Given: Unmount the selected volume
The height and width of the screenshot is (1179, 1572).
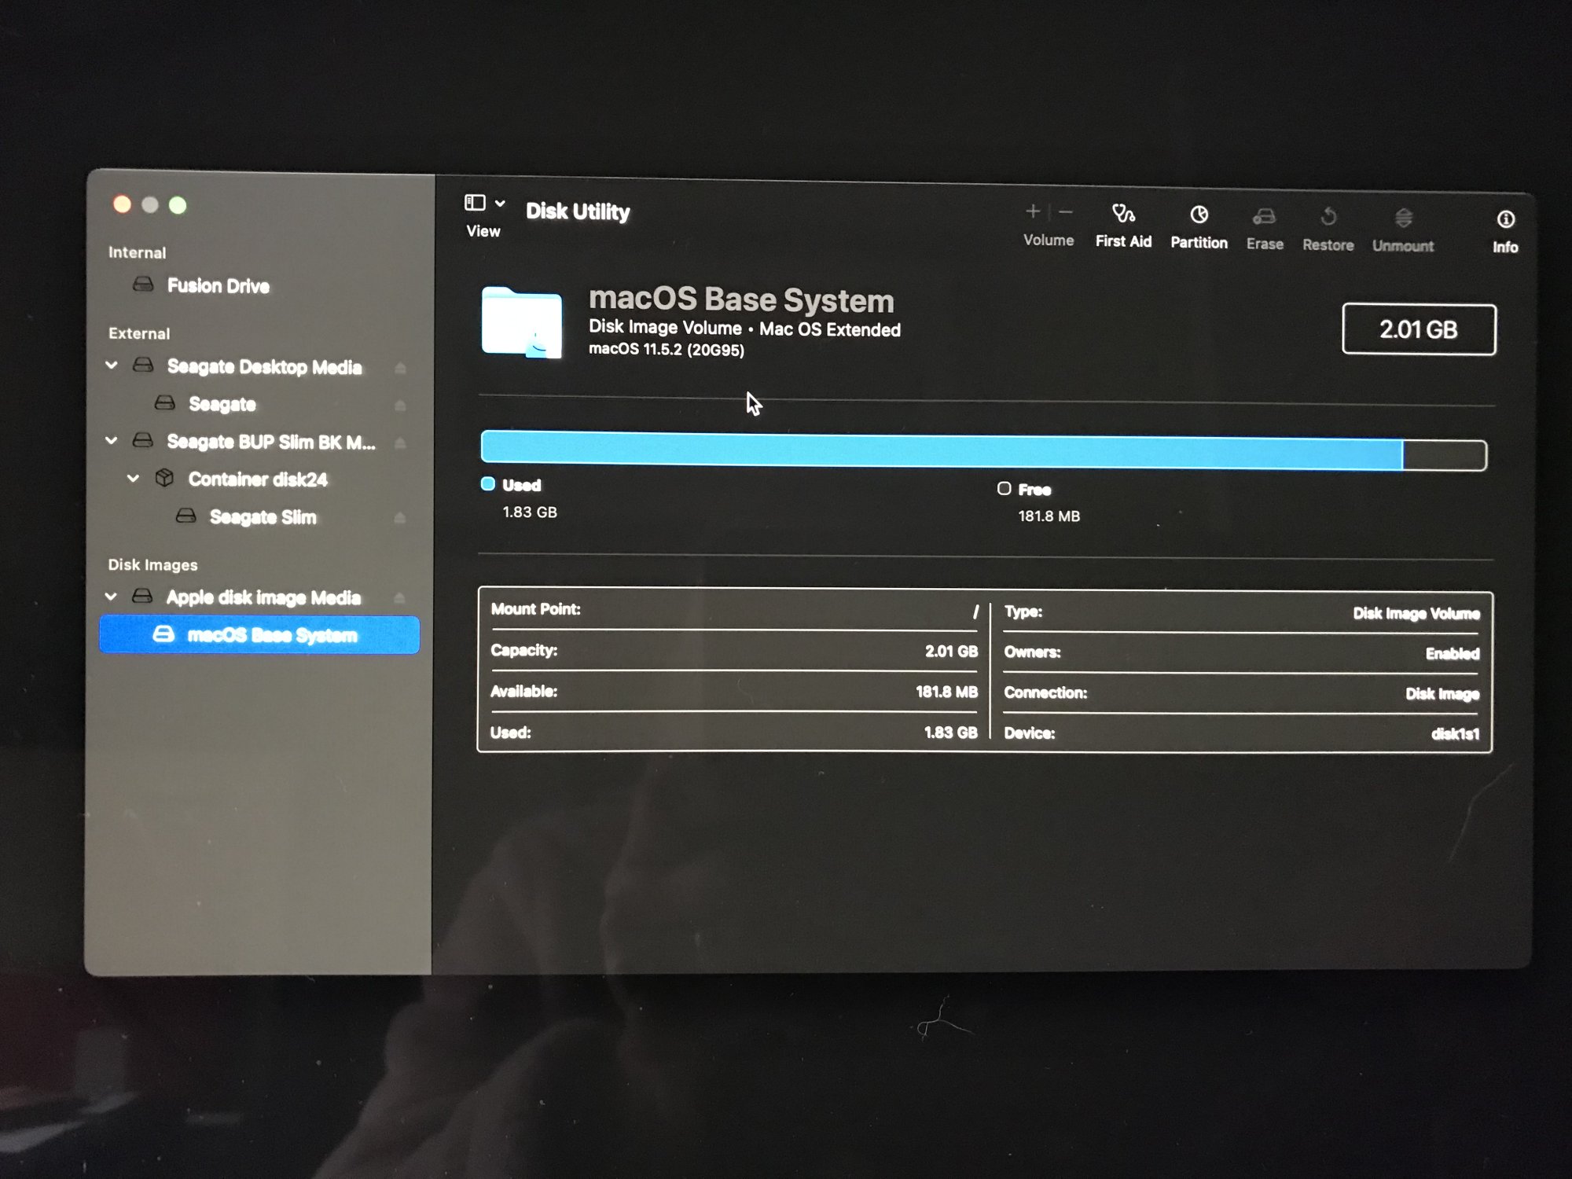Looking at the screenshot, I should pos(1403,219).
